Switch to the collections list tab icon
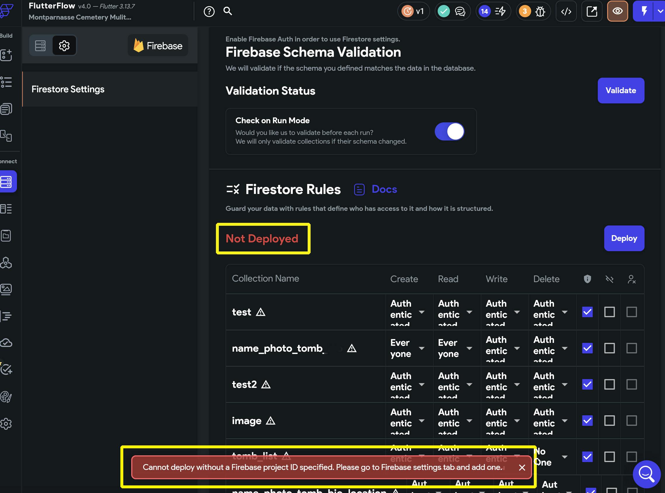The width and height of the screenshot is (665, 493). coord(40,46)
